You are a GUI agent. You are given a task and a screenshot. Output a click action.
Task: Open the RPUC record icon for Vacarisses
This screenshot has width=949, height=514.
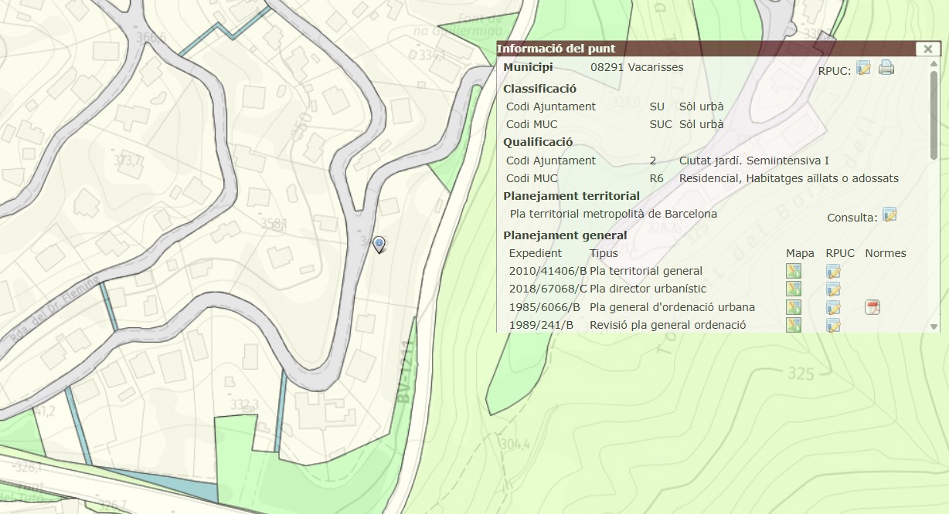pyautogui.click(x=863, y=68)
